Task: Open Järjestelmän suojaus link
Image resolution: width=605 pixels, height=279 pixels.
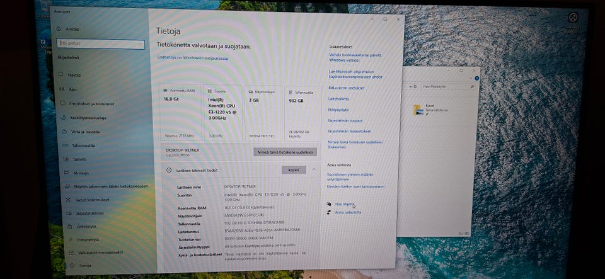Action: tap(345, 121)
